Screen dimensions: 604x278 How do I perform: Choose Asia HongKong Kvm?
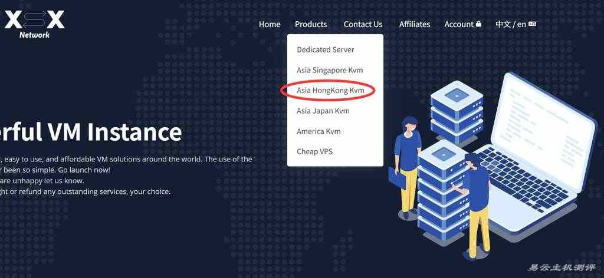tap(330, 90)
